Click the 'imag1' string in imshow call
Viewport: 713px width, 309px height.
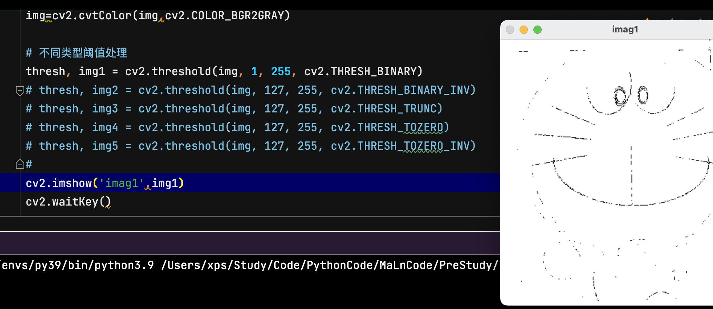tap(122, 183)
